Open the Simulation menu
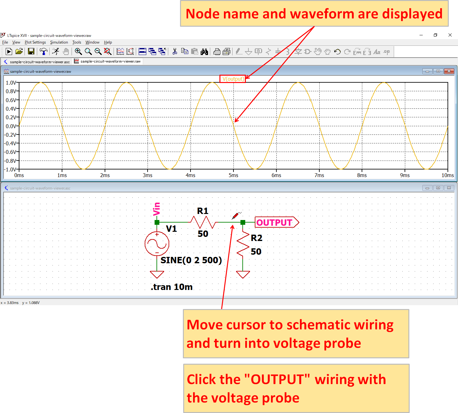Screen dimensions: 458x413 point(59,42)
